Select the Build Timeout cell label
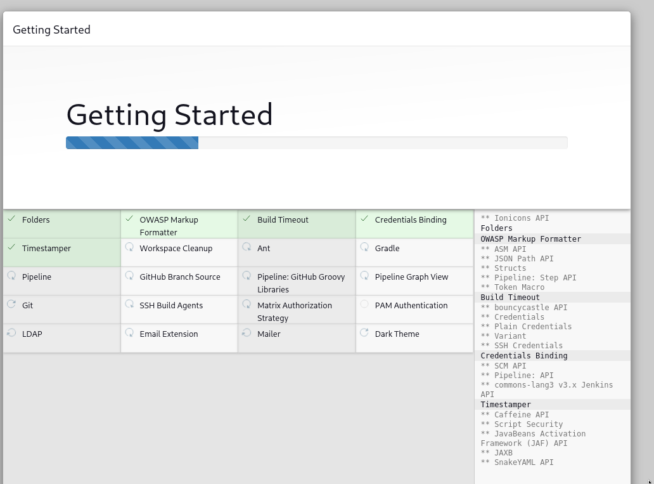Screen dimensions: 654x484 click(x=283, y=219)
